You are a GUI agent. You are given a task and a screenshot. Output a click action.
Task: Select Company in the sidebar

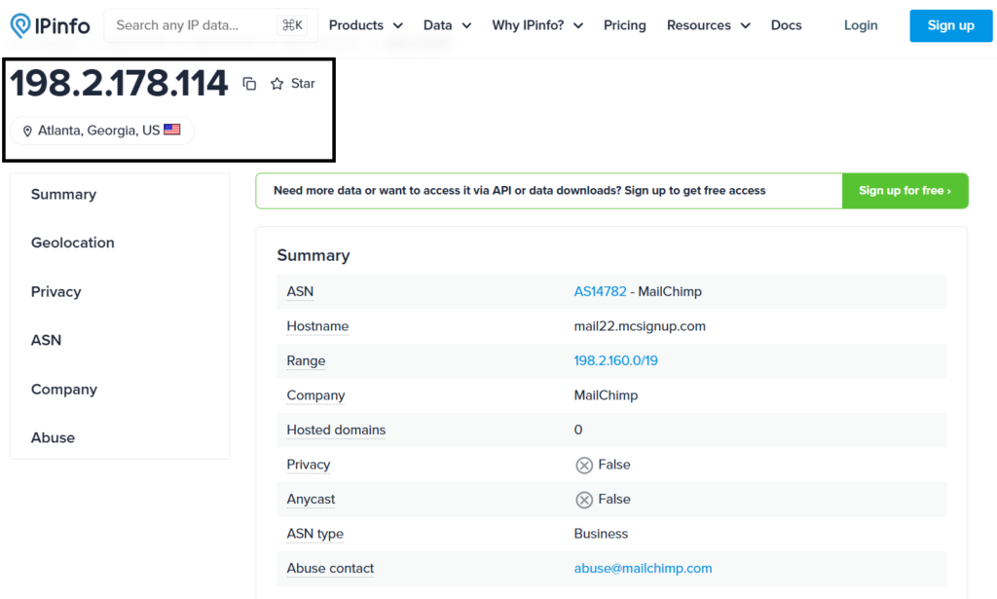point(64,390)
